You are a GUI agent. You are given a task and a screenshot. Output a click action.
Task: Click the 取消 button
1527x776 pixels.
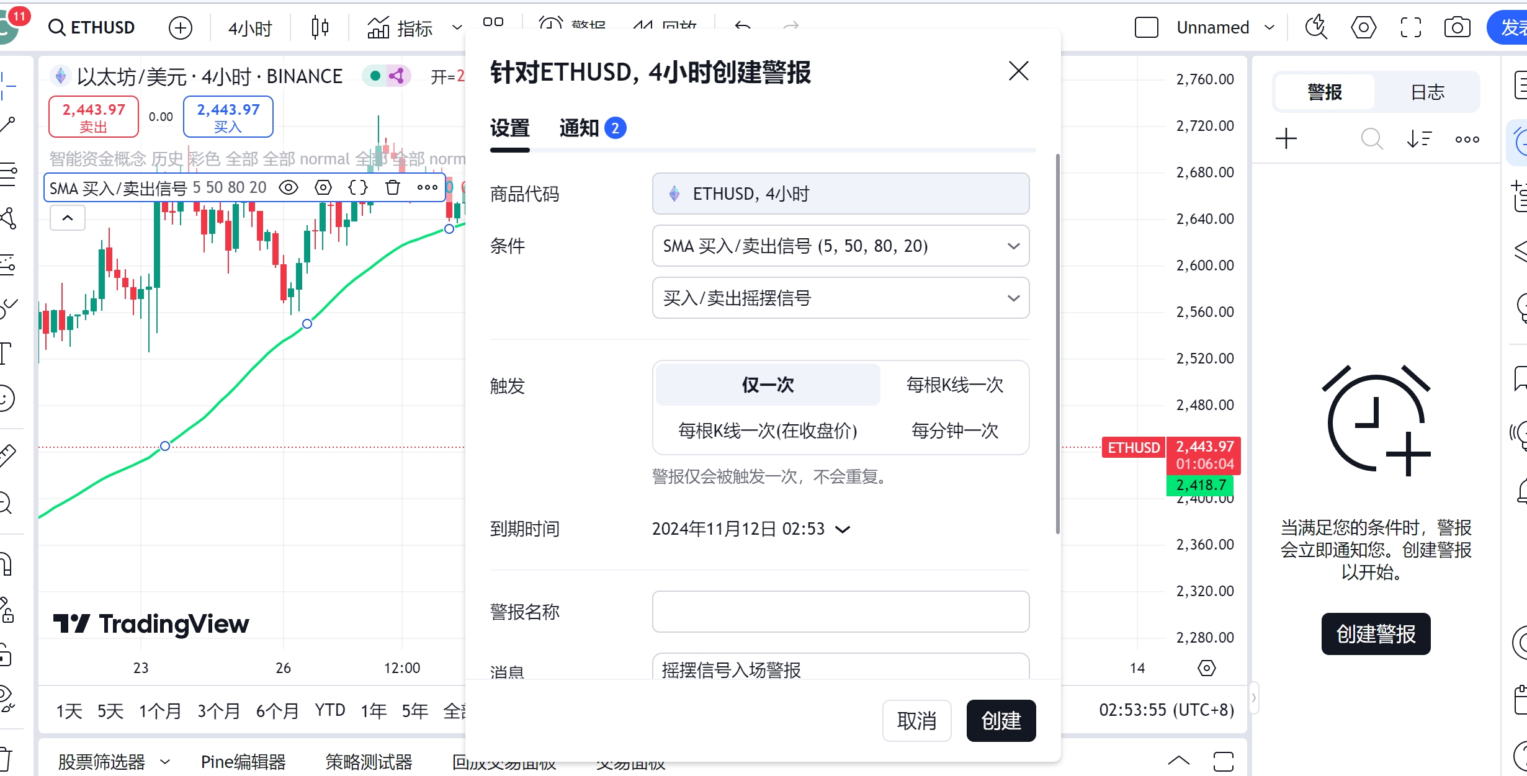coord(916,721)
